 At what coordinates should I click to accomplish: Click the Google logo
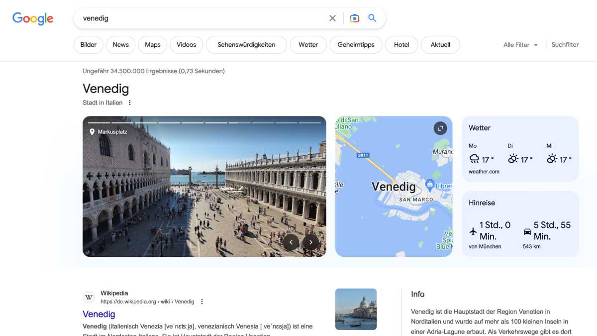click(33, 18)
